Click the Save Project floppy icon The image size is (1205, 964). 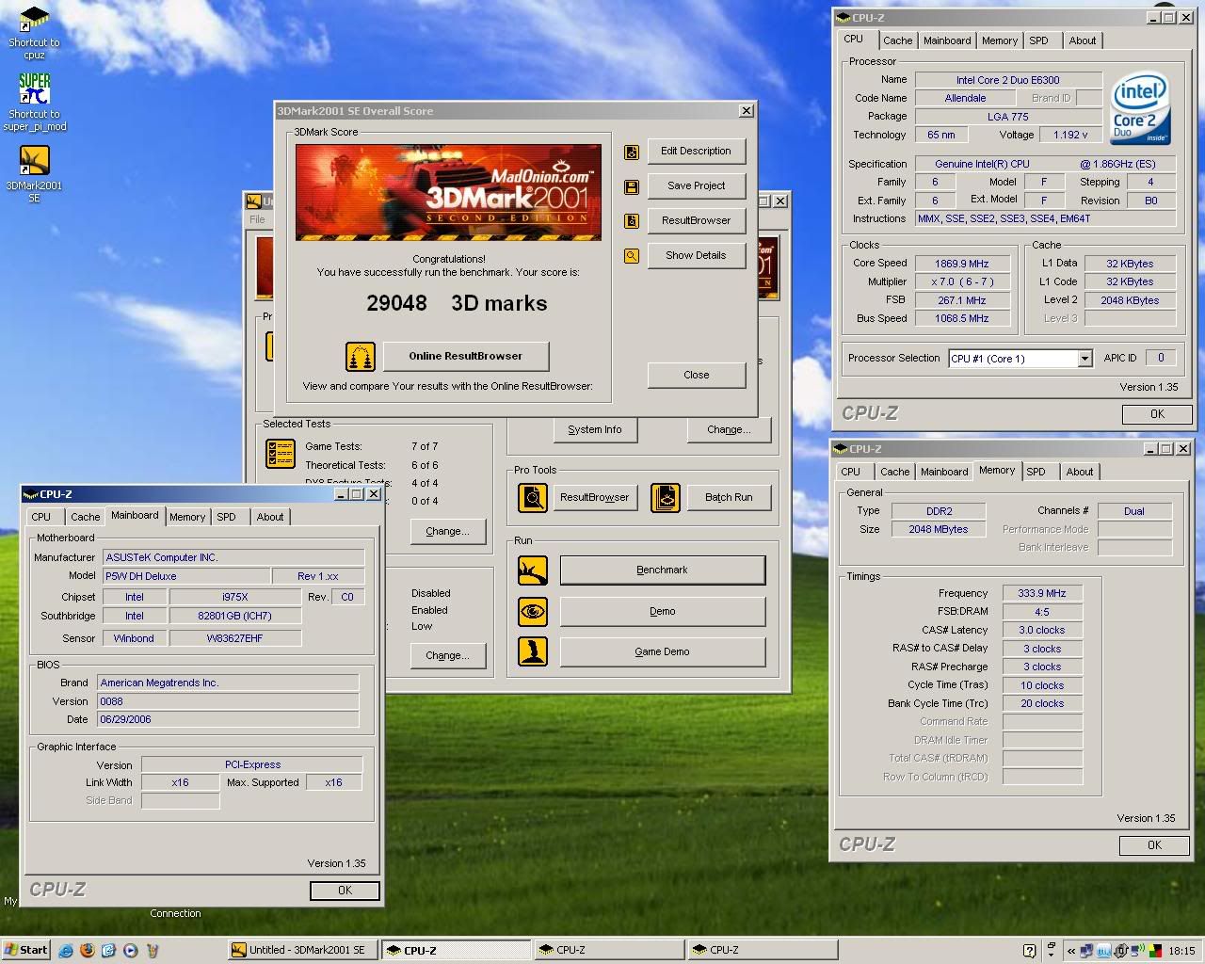[x=632, y=186]
